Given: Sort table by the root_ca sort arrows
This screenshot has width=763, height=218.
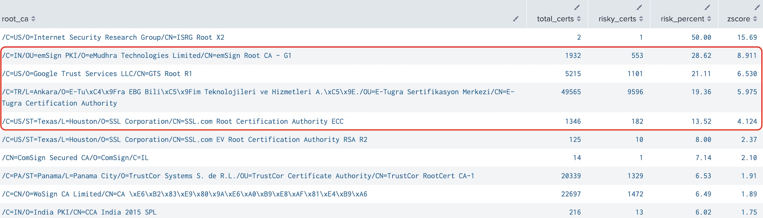Looking at the screenshot, I should [x=33, y=19].
